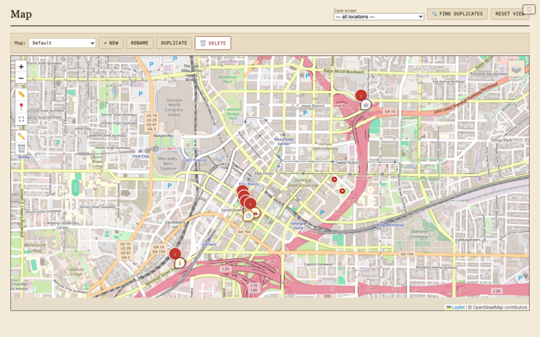Open the Map selector dropdown showing Default

click(62, 43)
